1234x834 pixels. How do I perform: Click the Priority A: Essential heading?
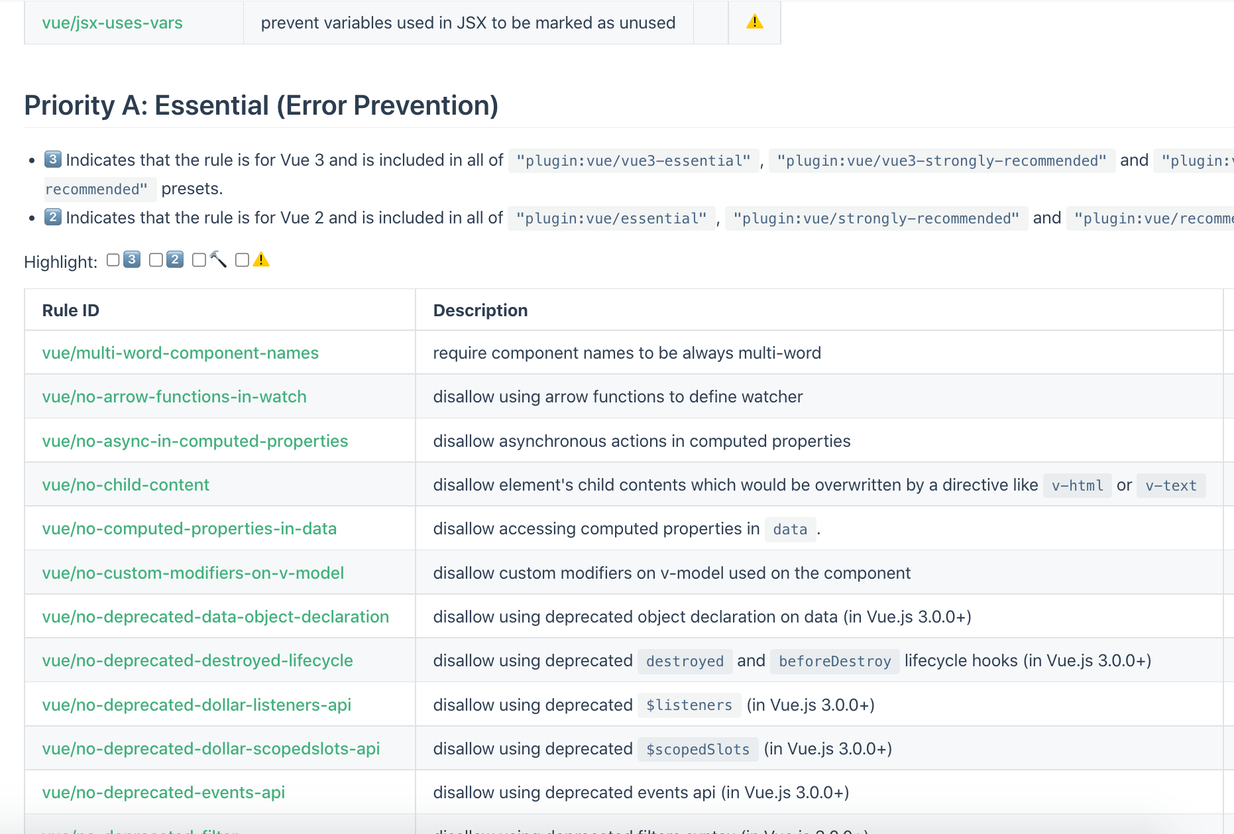coord(261,105)
